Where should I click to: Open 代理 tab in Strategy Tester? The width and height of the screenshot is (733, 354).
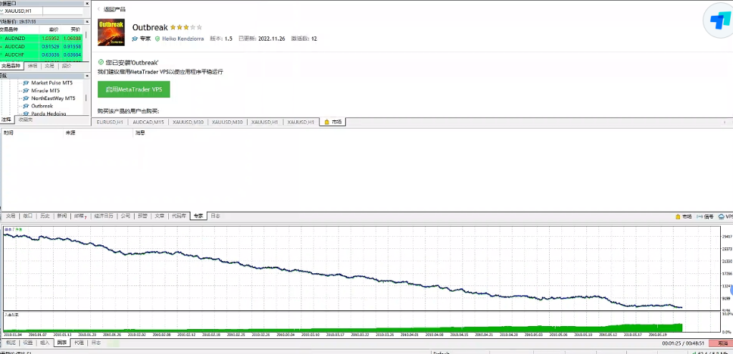[79, 343]
